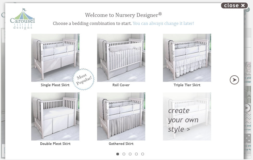The height and width of the screenshot is (160, 253).
Task: Click the Rail Cover text label
Action: point(121,85)
